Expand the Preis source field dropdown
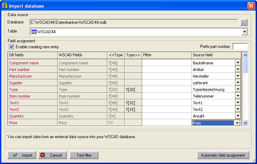The image size is (257, 164). click(237, 123)
